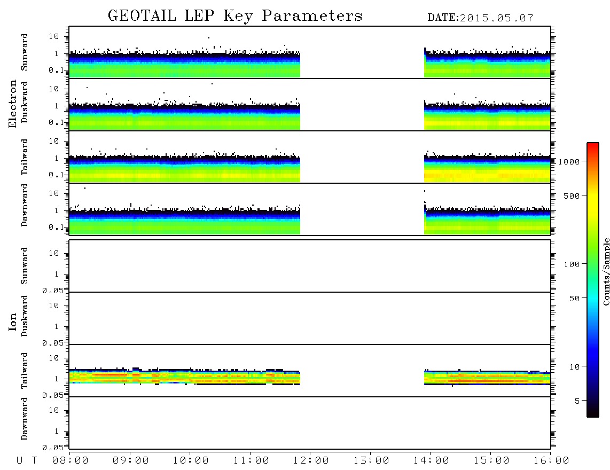Screen dimensions: 610x470
Task: Click the 0.05 tick of Ion Sunward panel
Action: [52, 290]
